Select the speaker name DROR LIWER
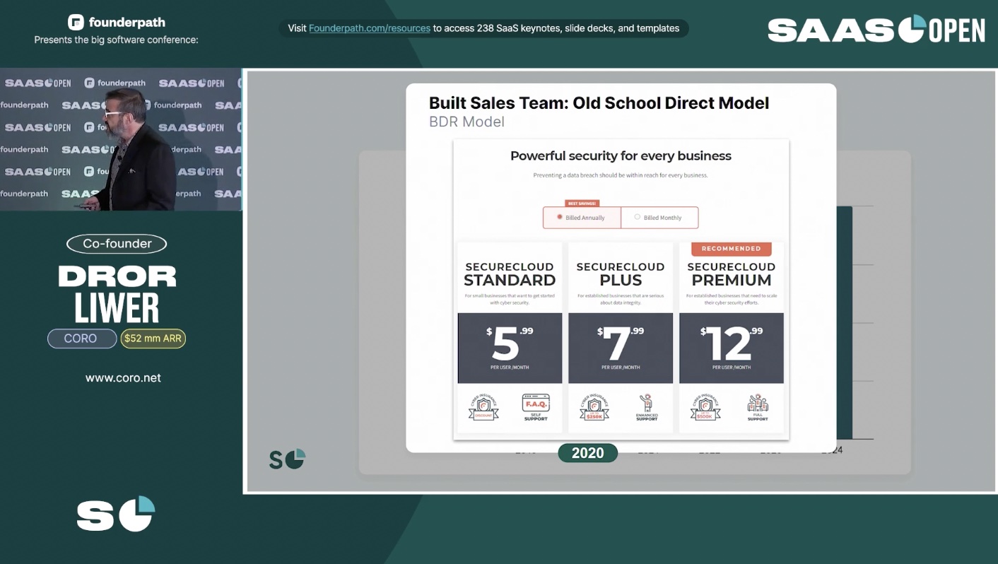Image resolution: width=998 pixels, height=564 pixels. [x=117, y=293]
